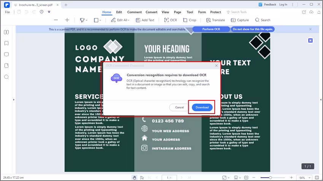Go to next page arrow

(182, 178)
